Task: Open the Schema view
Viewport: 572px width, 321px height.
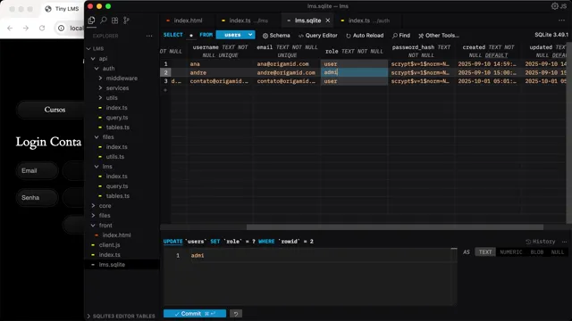Action: click(276, 36)
